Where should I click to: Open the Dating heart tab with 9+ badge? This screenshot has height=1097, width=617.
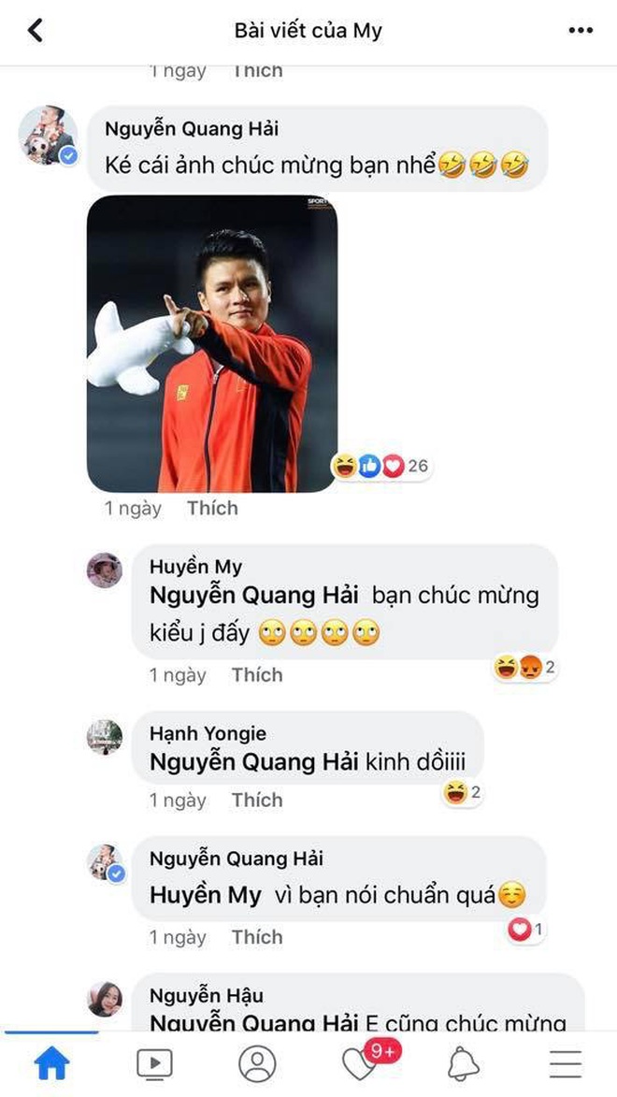click(x=362, y=1062)
